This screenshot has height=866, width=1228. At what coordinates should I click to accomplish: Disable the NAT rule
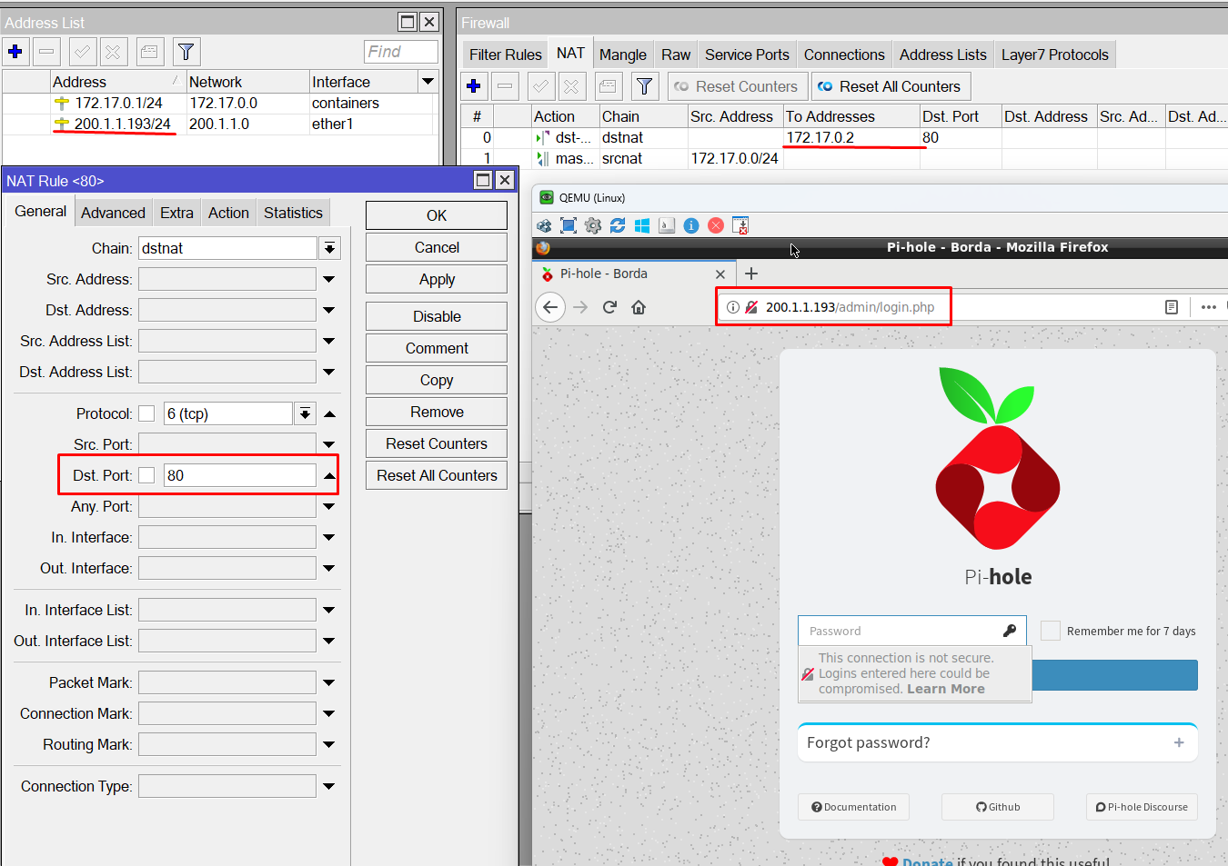point(437,316)
